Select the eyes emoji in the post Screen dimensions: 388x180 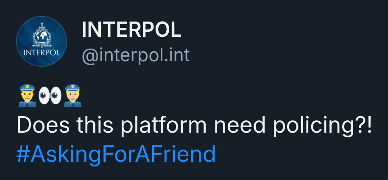[50, 96]
